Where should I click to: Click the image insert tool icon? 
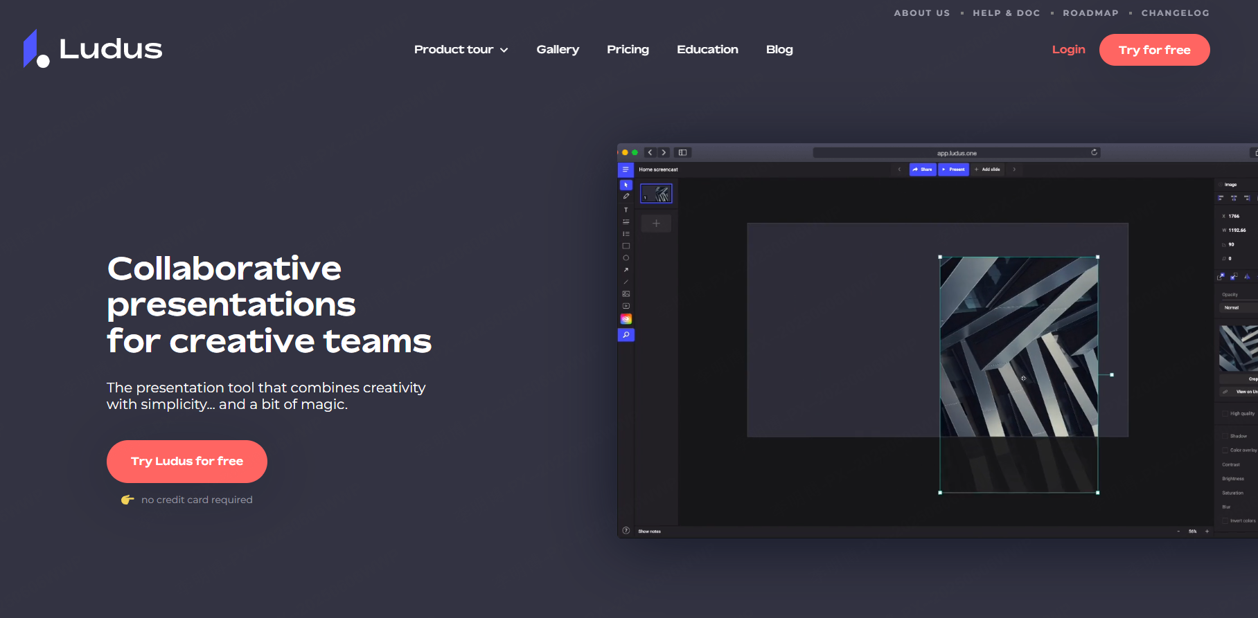(x=626, y=294)
